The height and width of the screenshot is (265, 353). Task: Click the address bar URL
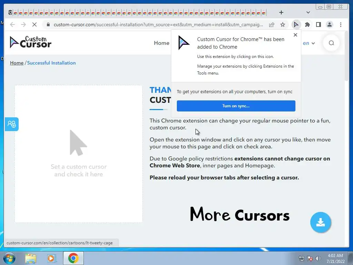158,24
